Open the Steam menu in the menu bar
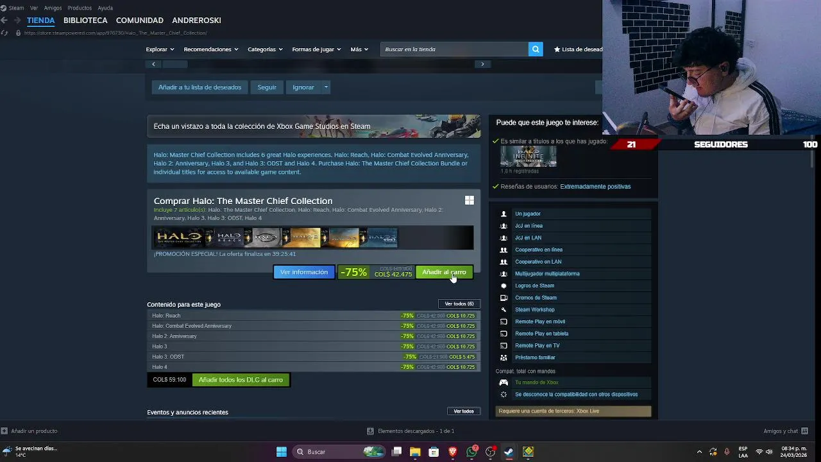This screenshot has height=462, width=821. [16, 8]
